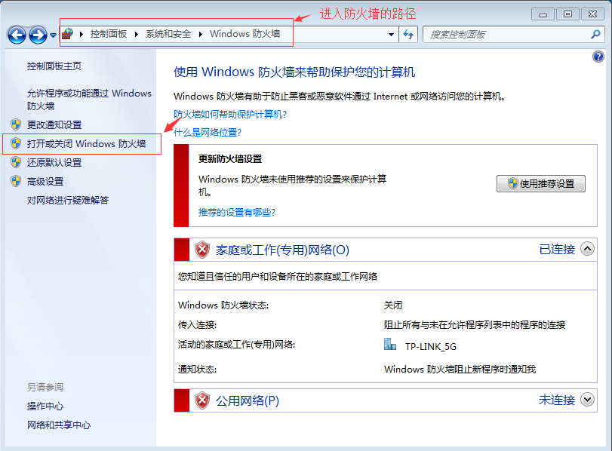Select 控制面板 in the address breadcrumb
This screenshot has height=451, width=612.
click(109, 34)
